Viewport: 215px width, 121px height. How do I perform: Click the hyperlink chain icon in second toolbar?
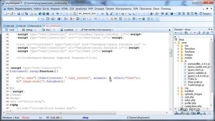(x=140, y=19)
